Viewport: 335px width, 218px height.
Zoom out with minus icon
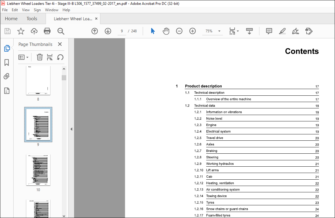[x=179, y=31]
